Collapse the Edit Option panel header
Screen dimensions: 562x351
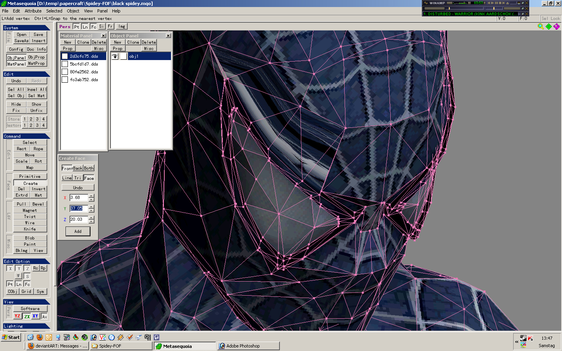point(27,261)
